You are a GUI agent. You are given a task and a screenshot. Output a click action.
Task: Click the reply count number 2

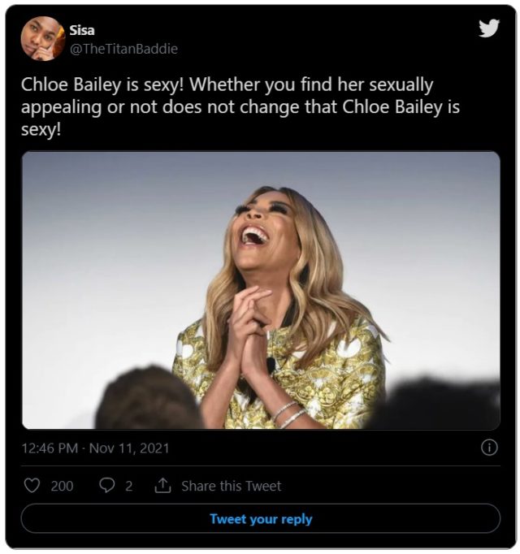pyautogui.click(x=128, y=486)
